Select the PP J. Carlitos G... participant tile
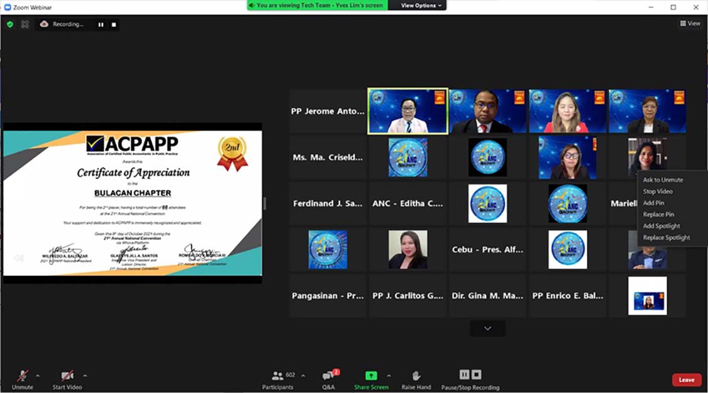The height and width of the screenshot is (393, 708). [x=407, y=296]
